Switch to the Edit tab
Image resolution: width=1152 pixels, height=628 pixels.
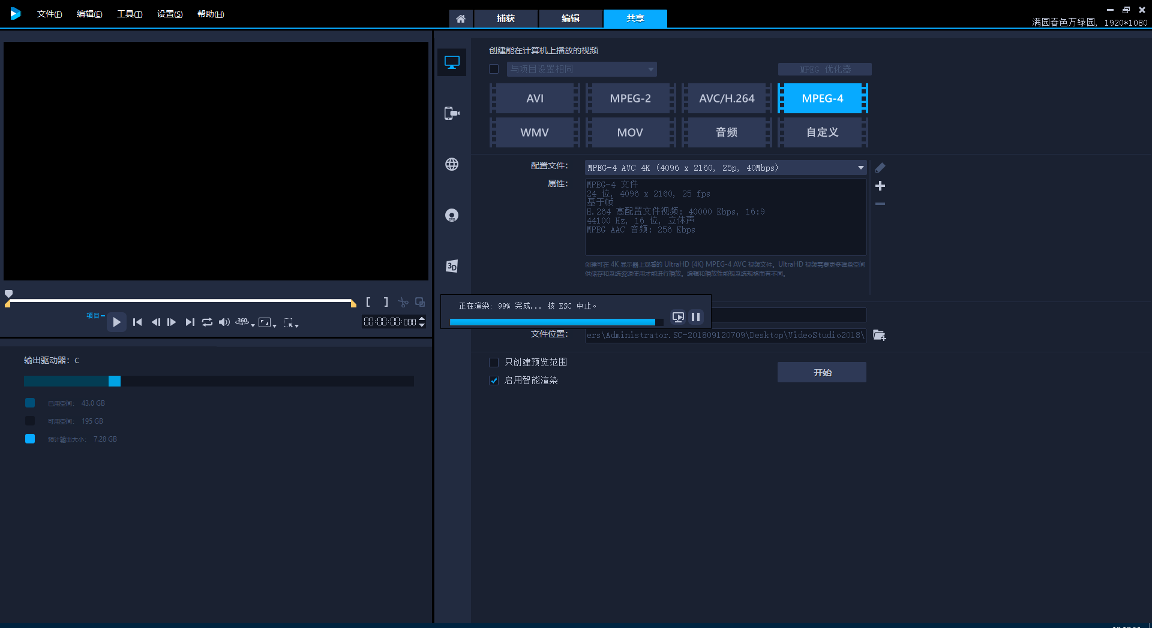pos(571,19)
